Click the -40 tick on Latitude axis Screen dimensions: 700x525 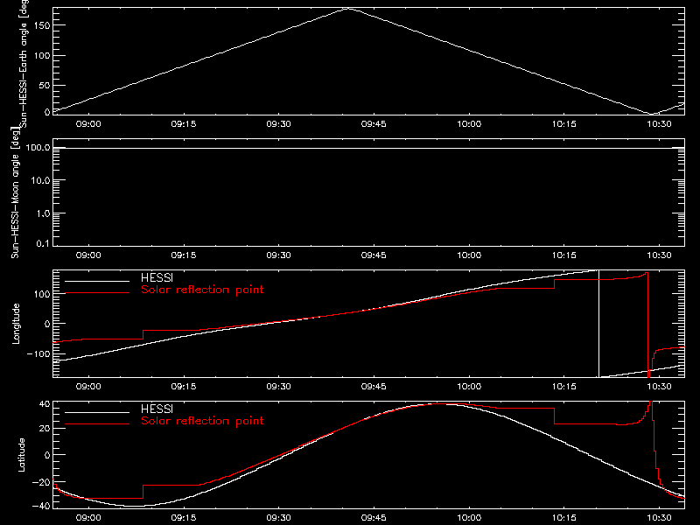41,507
